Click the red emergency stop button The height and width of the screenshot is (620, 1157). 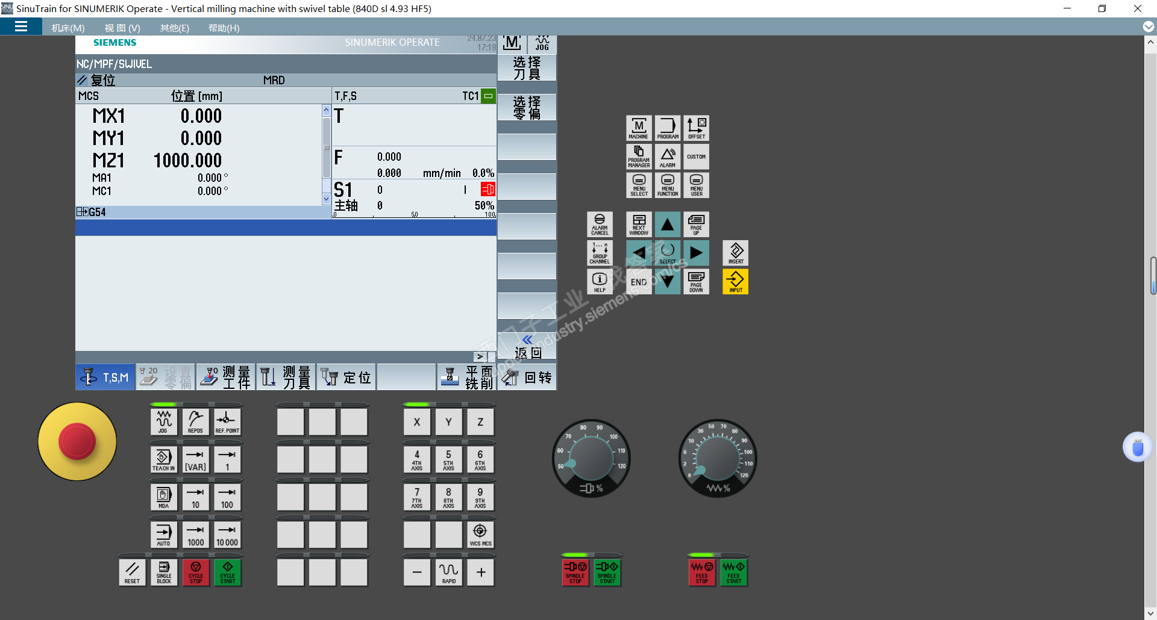coord(77,441)
